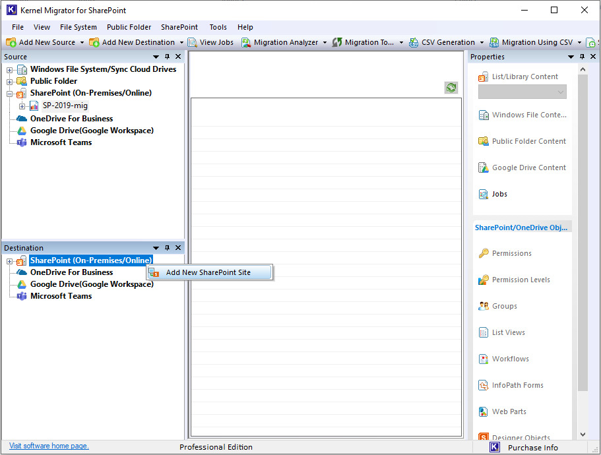
Task: Open Permissions in Properties panel
Action: (x=505, y=253)
